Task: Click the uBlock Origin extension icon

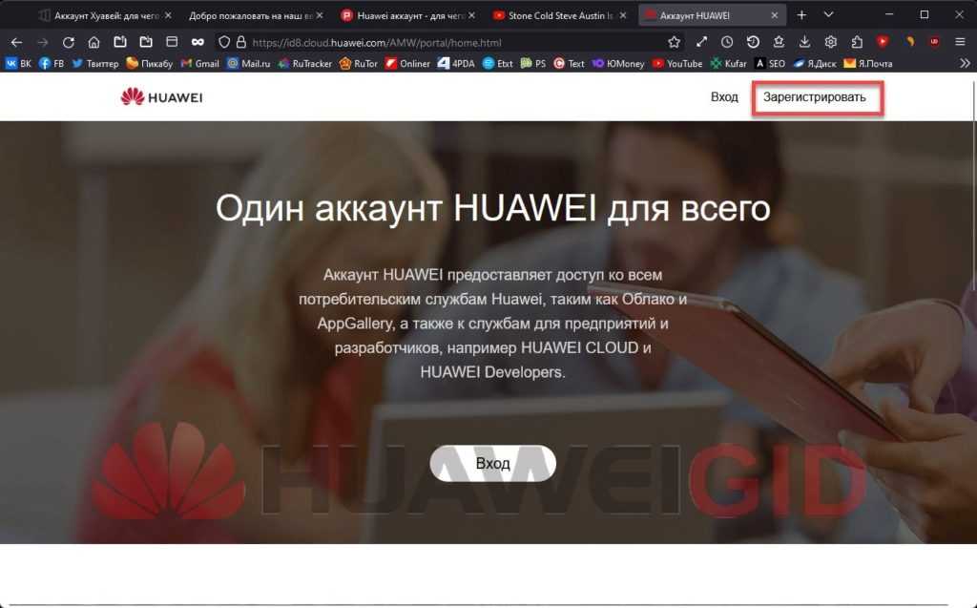Action: point(934,42)
